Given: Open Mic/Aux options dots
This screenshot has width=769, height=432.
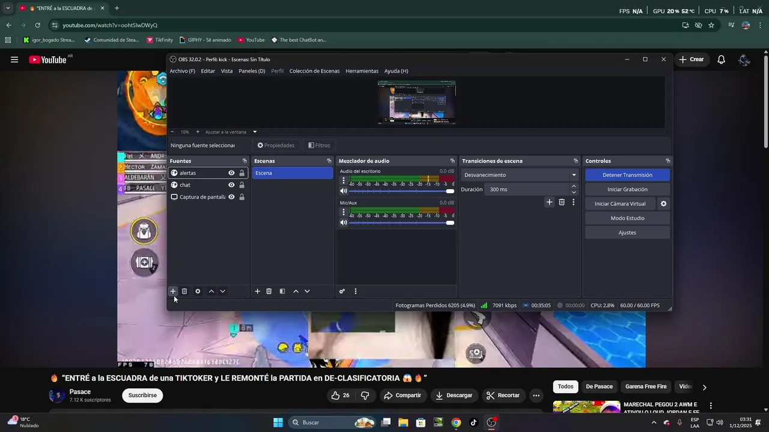Looking at the screenshot, I should coord(344,212).
